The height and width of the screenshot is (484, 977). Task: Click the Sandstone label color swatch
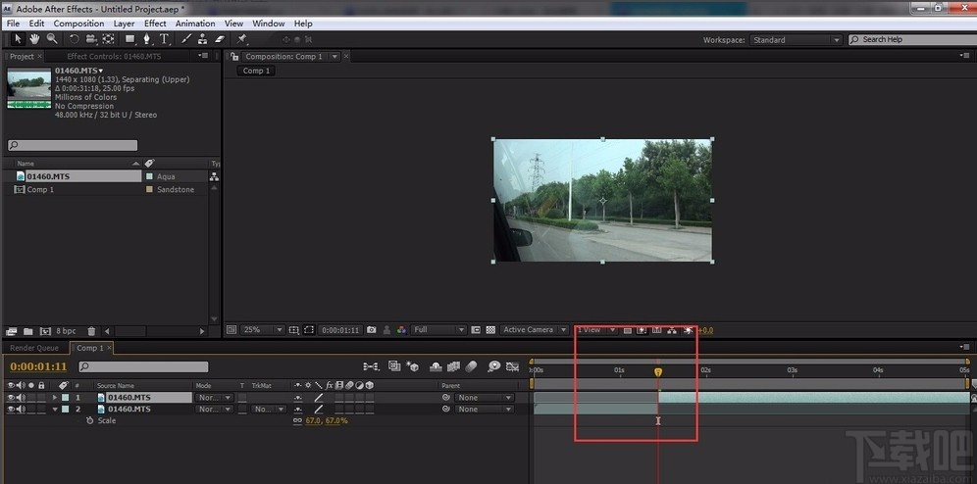tap(149, 190)
